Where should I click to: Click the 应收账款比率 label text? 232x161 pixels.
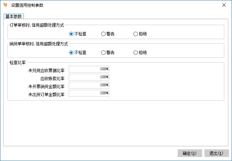(53, 78)
